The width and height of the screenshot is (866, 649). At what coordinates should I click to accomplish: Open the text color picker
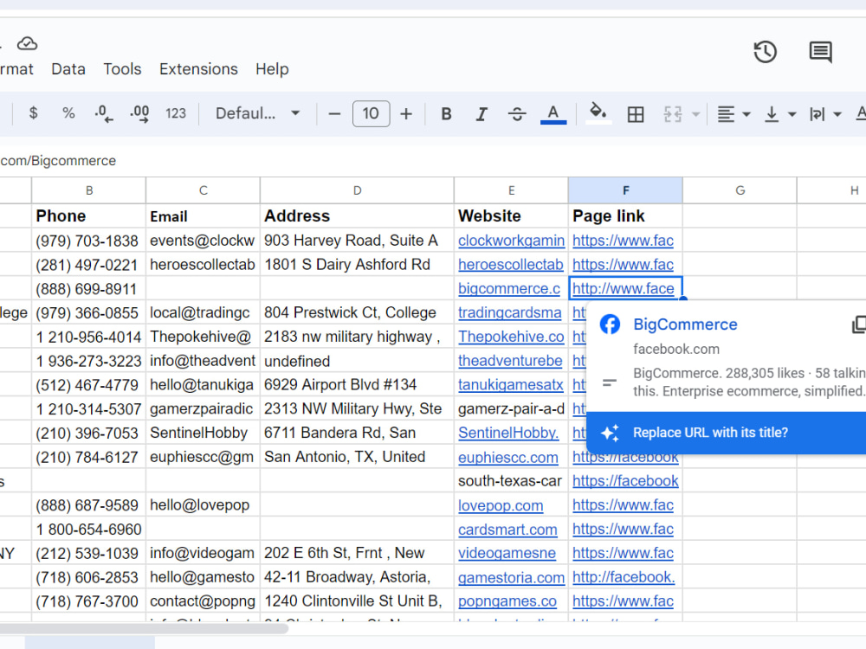point(553,113)
